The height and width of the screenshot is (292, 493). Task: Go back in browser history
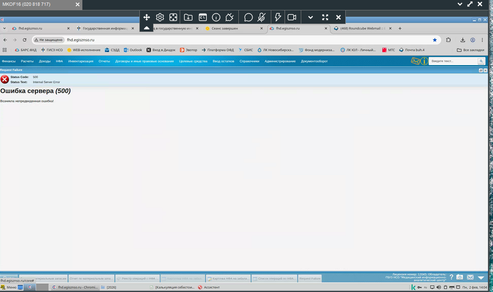[x=5, y=40]
